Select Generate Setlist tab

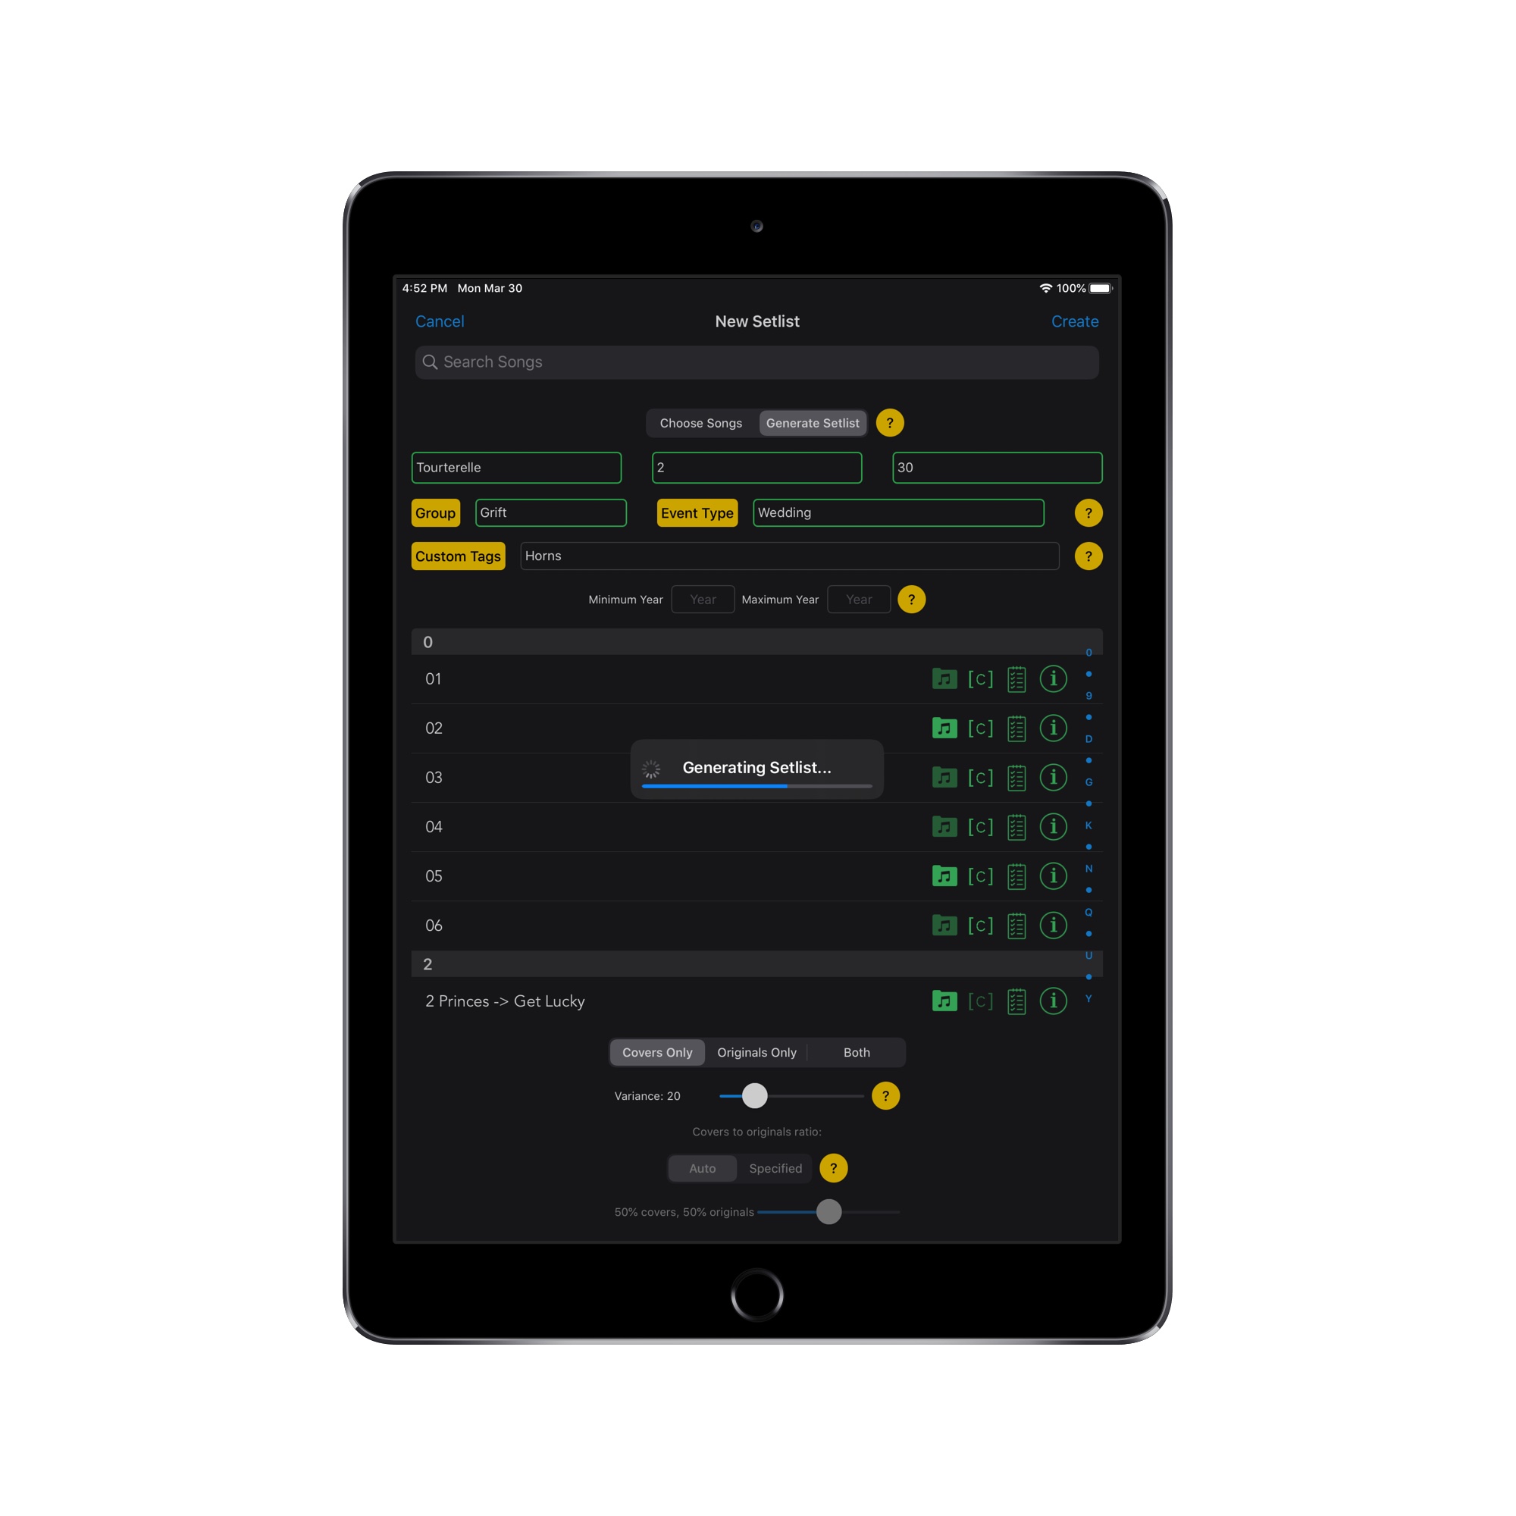(x=813, y=424)
